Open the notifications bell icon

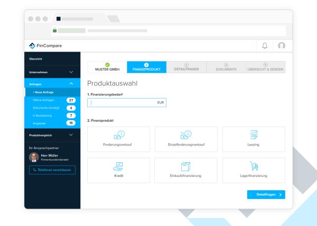tap(265, 46)
